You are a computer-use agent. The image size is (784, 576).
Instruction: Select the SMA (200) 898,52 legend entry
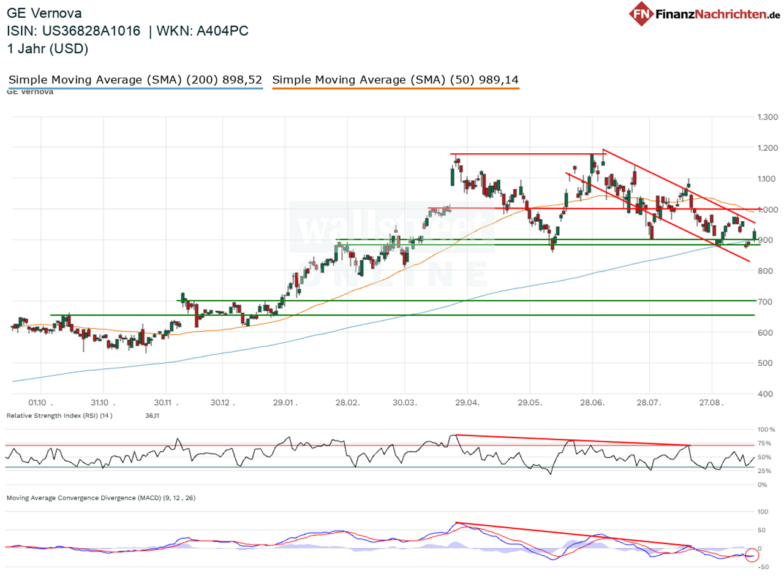135,80
